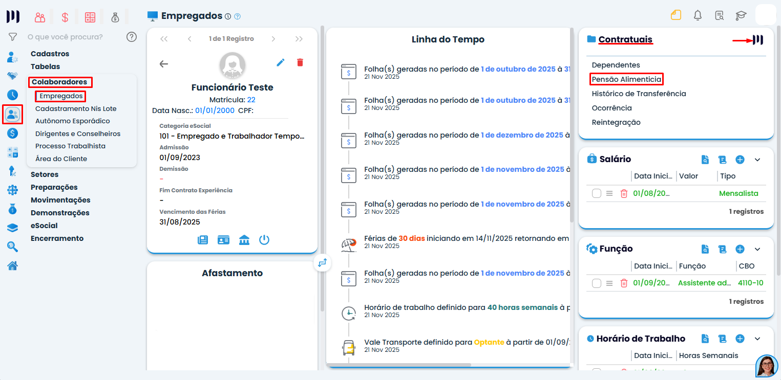781x380 pixels.
Task: Open Dependentes in Contratuais panel
Action: 616,65
